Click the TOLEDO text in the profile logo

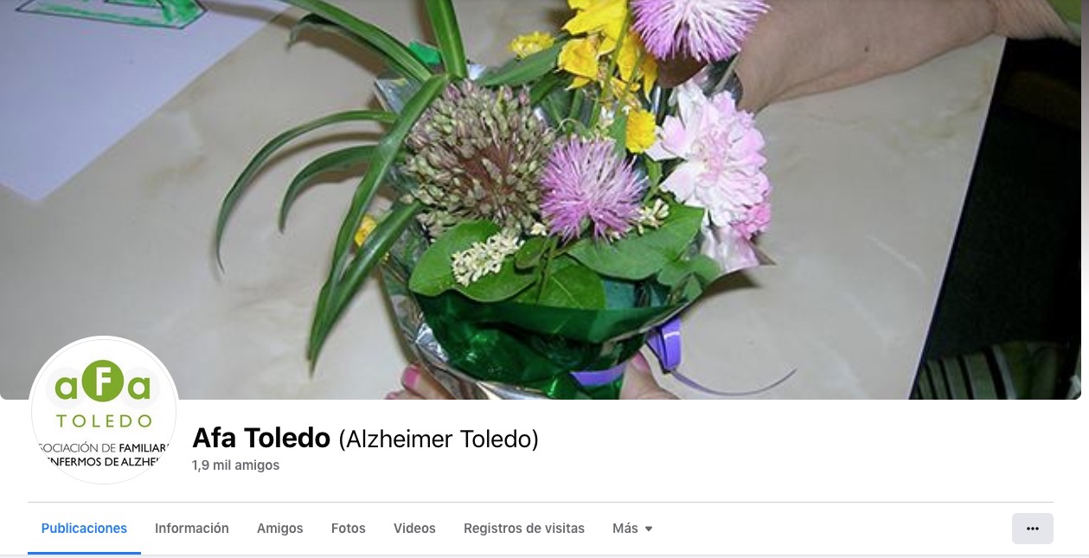click(x=104, y=422)
